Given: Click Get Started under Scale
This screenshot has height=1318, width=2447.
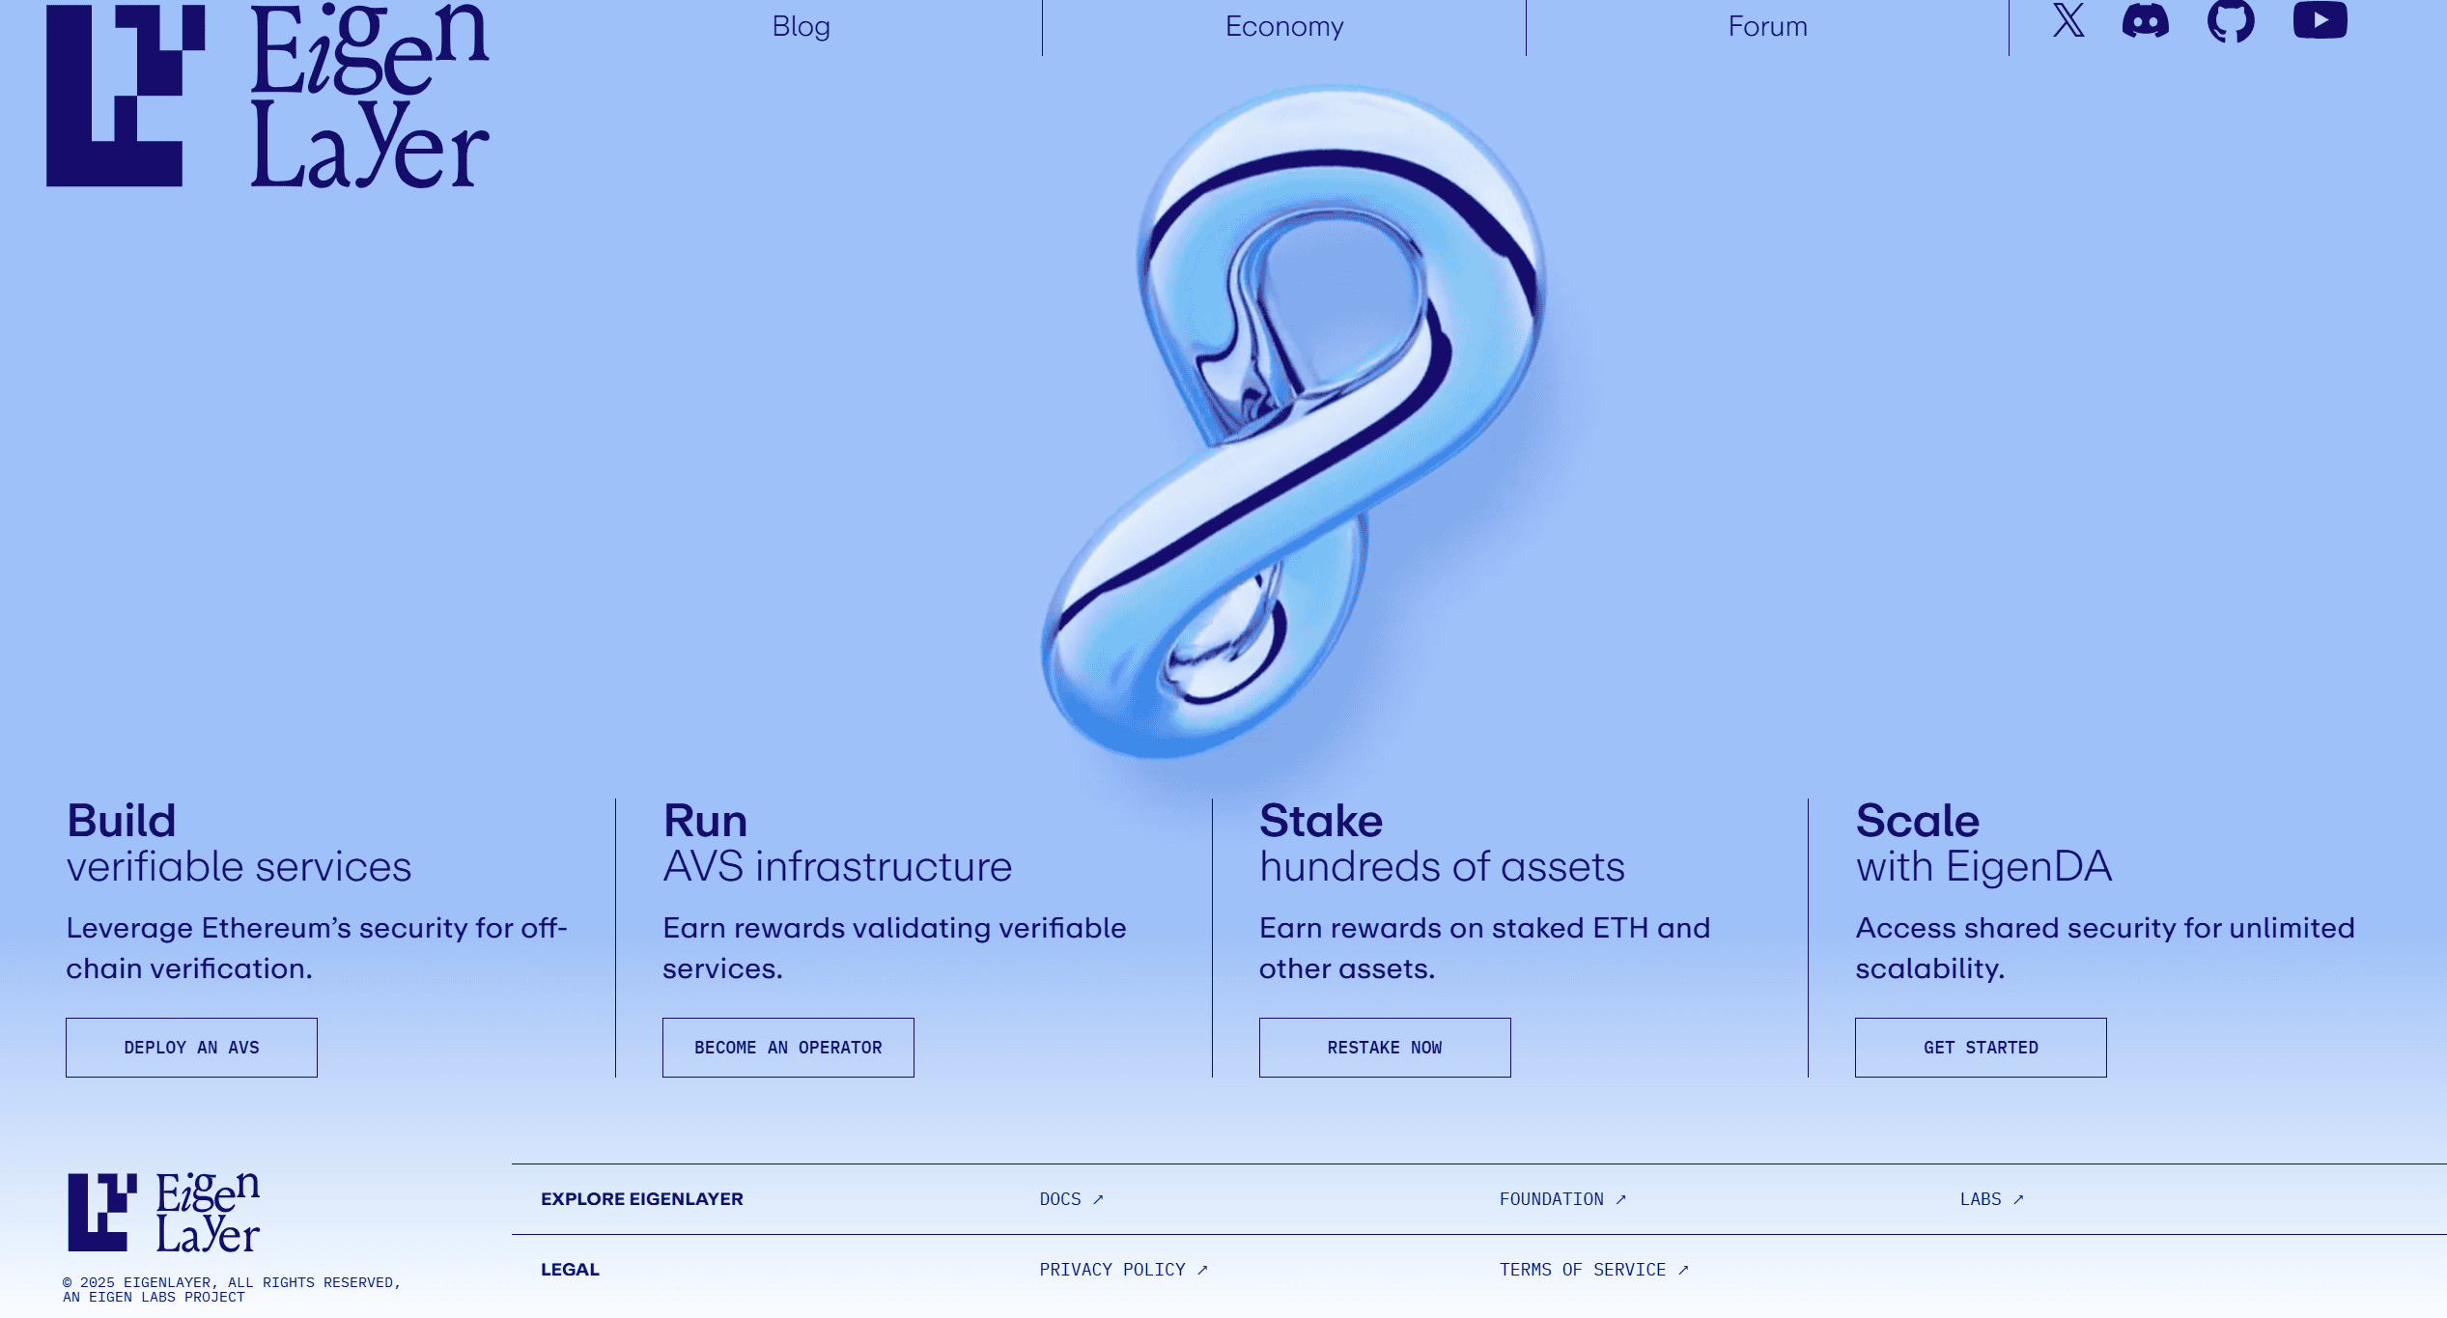Looking at the screenshot, I should [1980, 1048].
